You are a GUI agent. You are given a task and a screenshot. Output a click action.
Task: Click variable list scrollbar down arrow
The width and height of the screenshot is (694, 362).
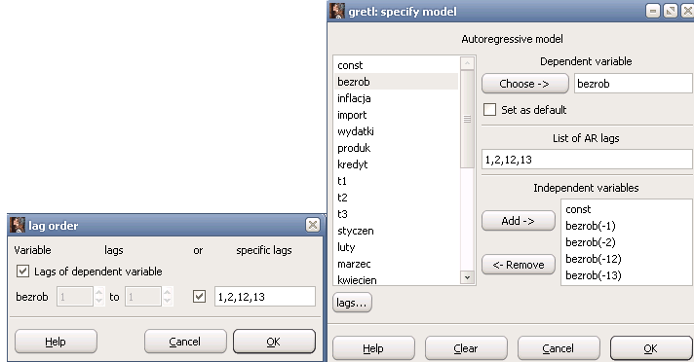coord(467,277)
